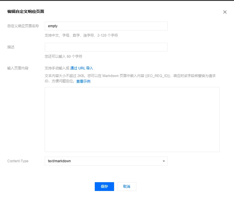Screen dimensions: 234x198
Task: Click the hint about 2-120 个字符
Action: pos(81,35)
